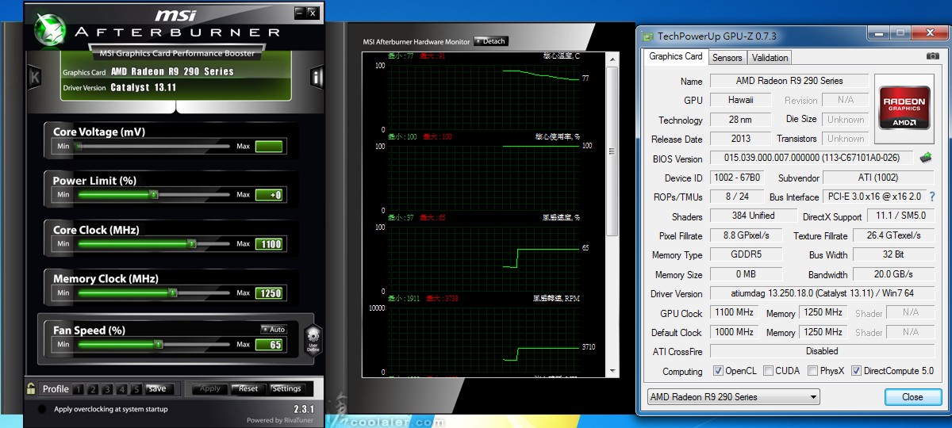The height and width of the screenshot is (428, 952).
Task: Select profile slot 1
Action: tap(78, 389)
